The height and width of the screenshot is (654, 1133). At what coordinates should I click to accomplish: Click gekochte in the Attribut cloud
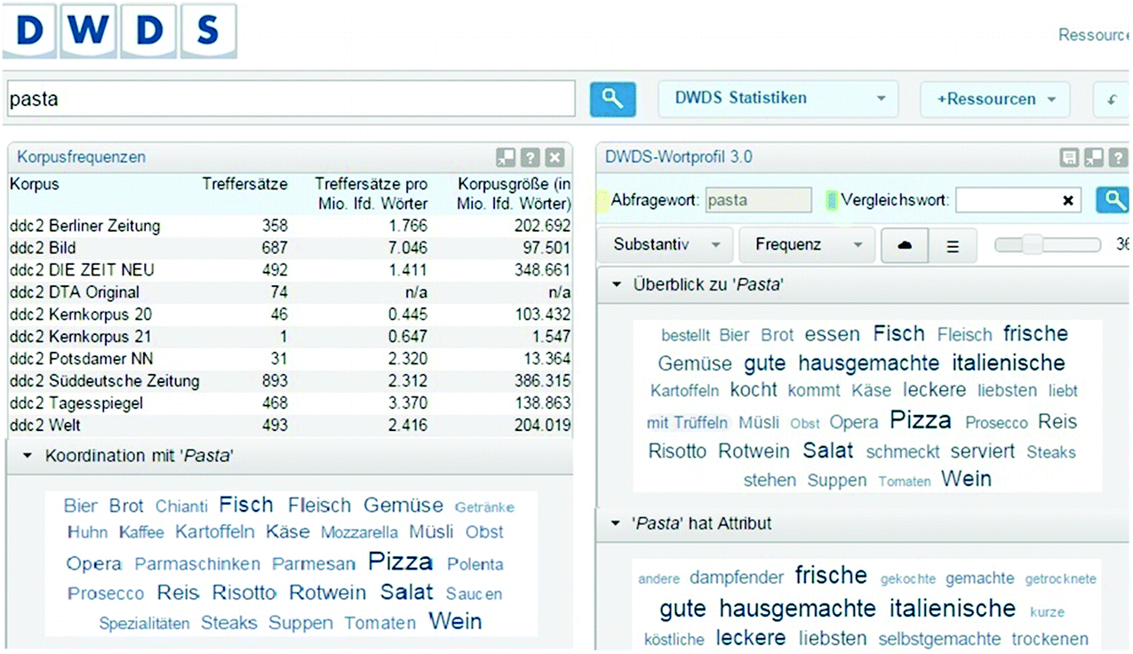pyautogui.click(x=908, y=579)
